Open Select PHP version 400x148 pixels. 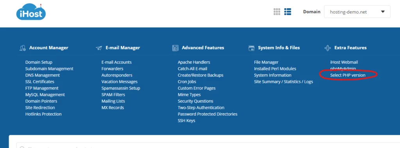[348, 75]
